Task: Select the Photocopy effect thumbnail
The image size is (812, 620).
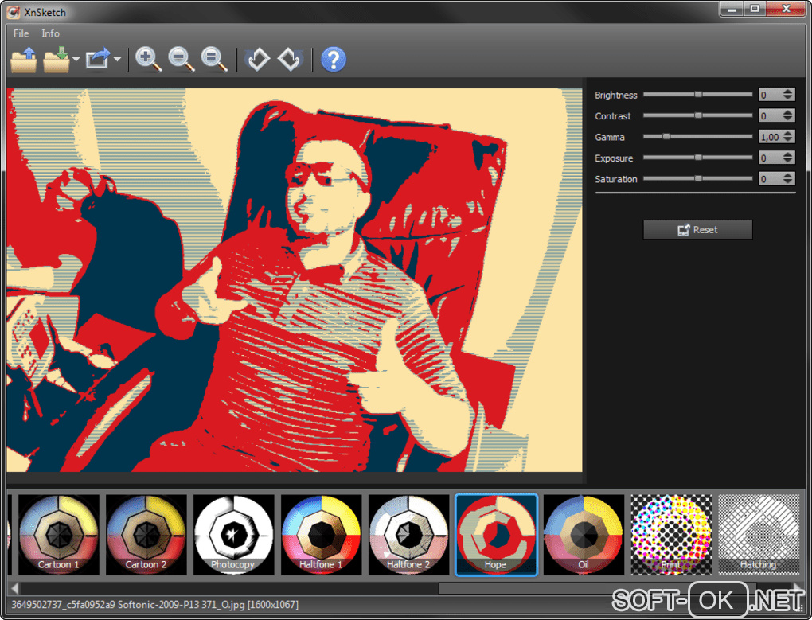Action: click(x=233, y=535)
